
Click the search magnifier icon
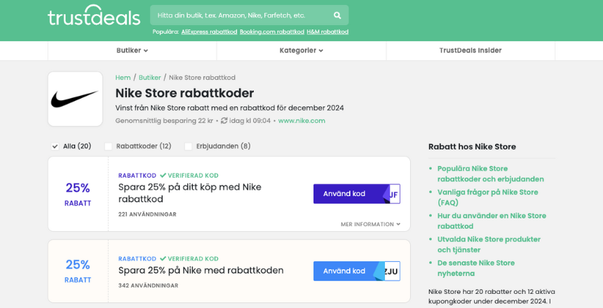[x=337, y=15]
